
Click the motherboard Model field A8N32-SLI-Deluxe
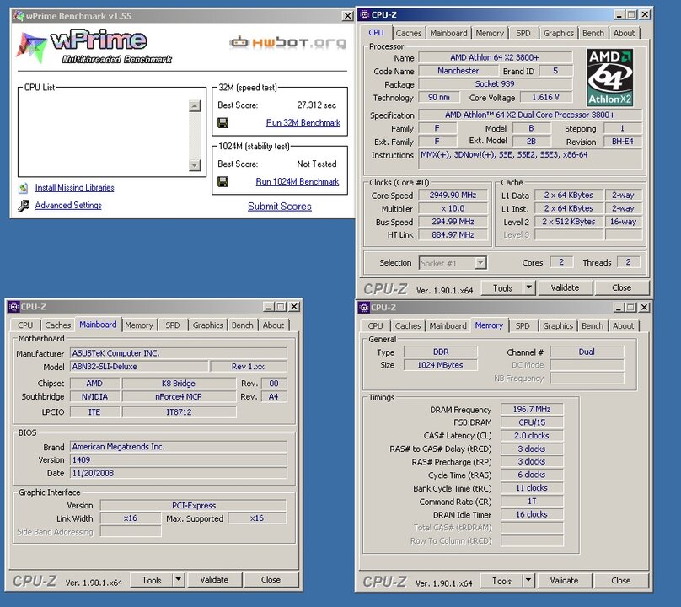tap(139, 366)
